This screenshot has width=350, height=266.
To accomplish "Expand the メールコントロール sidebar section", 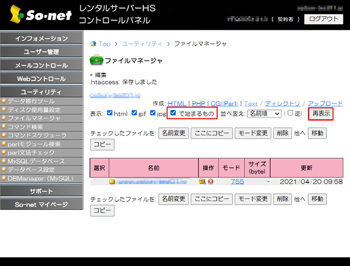I will 41,65.
